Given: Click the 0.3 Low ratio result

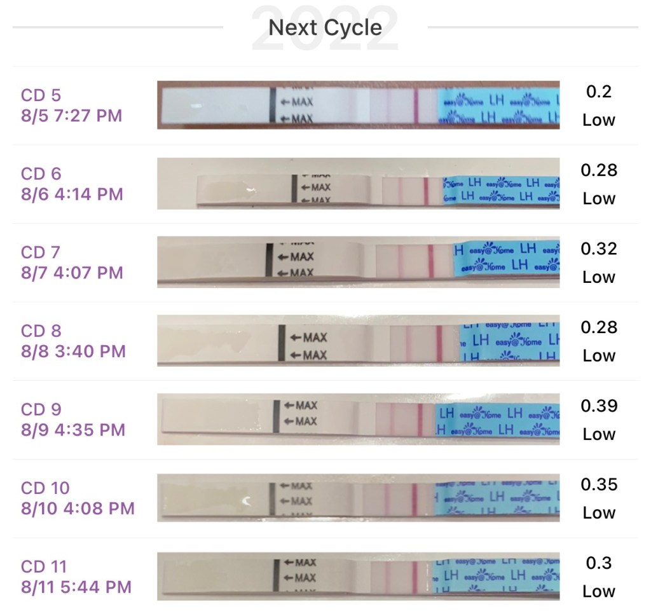Looking at the screenshot, I should point(599,577).
